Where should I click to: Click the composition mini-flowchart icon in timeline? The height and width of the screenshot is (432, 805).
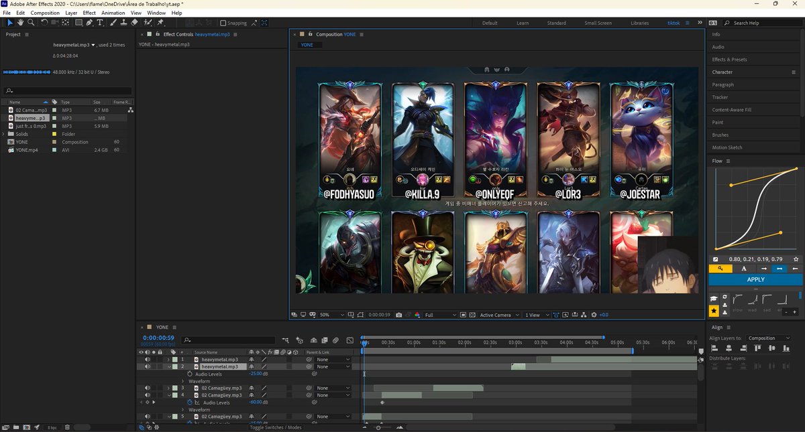[x=286, y=340]
